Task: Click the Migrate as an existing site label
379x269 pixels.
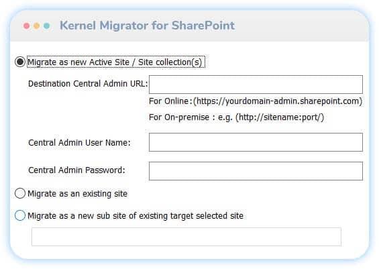Action: [x=78, y=194]
